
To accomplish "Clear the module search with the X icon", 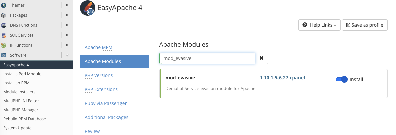I will pos(262,58).
